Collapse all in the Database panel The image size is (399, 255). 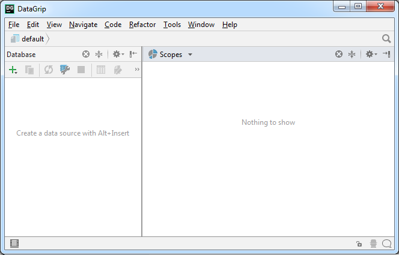point(99,54)
